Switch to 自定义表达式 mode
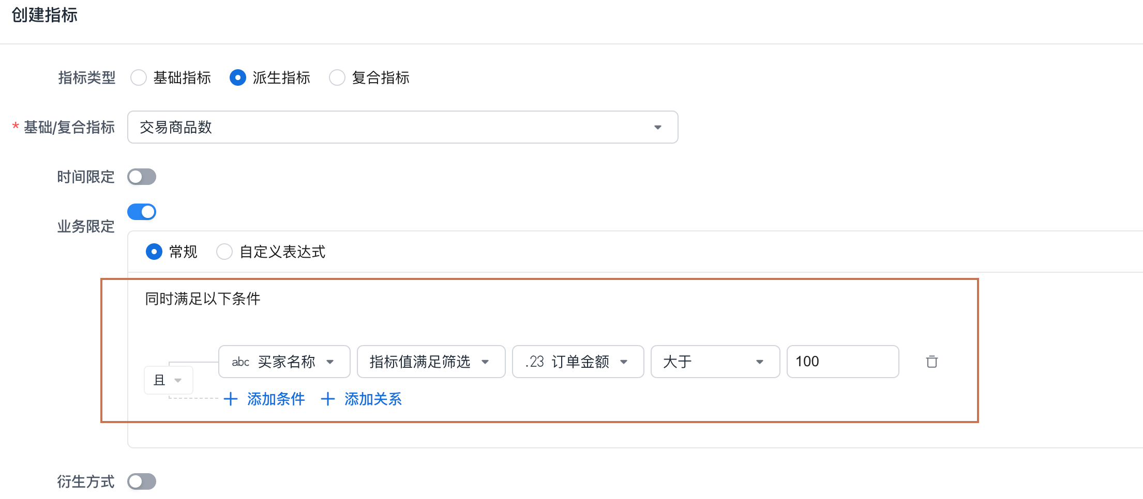 (x=224, y=252)
